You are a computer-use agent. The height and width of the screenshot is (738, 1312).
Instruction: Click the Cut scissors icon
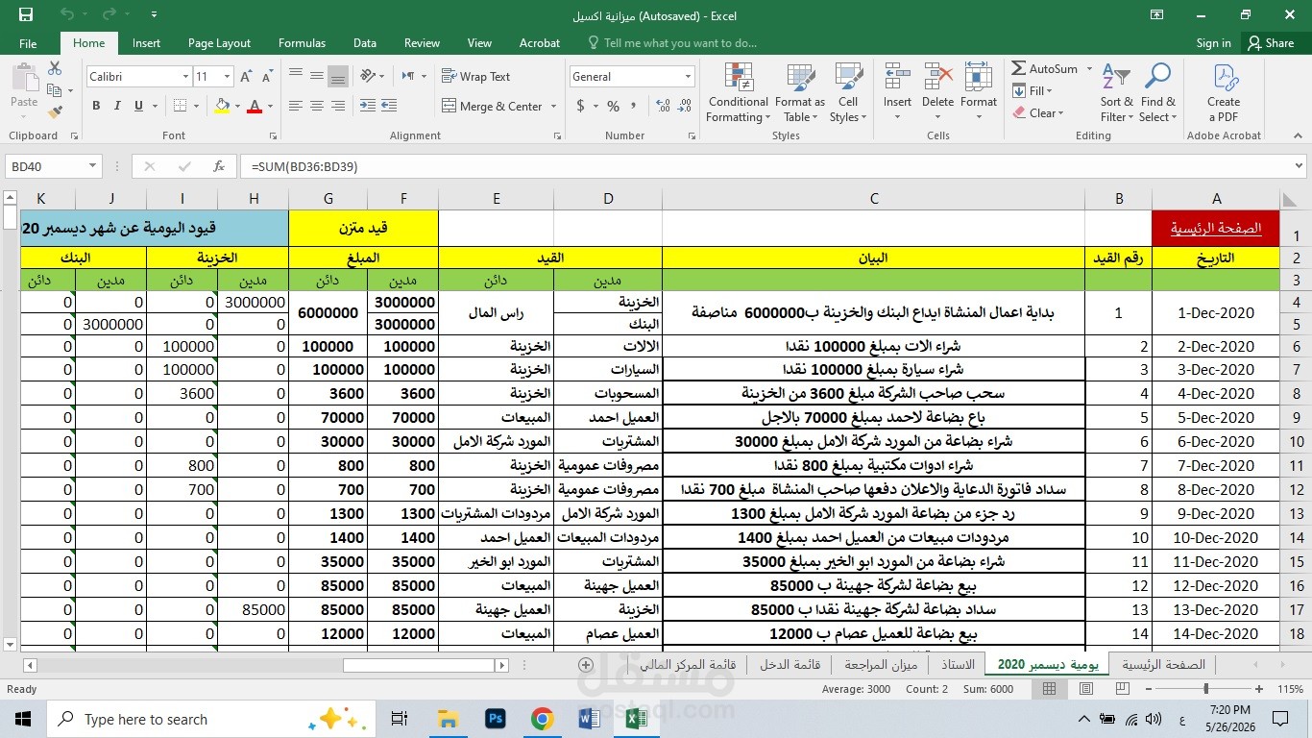55,68
